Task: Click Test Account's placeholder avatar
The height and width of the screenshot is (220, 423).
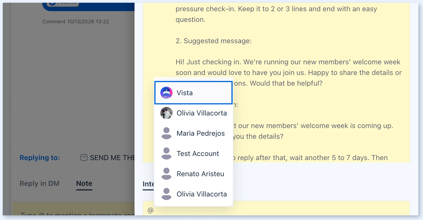Action: 166,154
